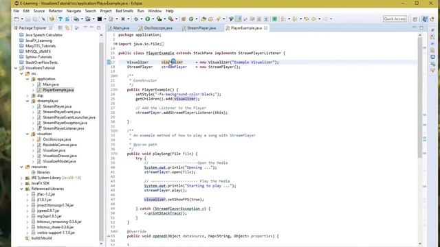Open the Debug button dropdown arrow

pyautogui.click(x=141, y=19)
